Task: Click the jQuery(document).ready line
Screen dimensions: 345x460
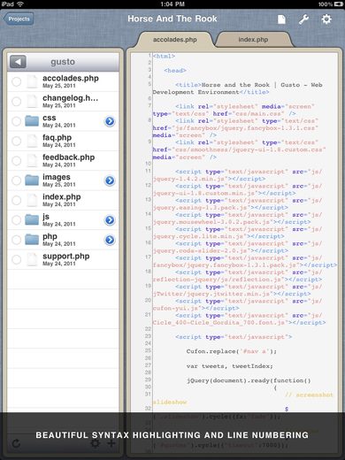Action: 249,380
